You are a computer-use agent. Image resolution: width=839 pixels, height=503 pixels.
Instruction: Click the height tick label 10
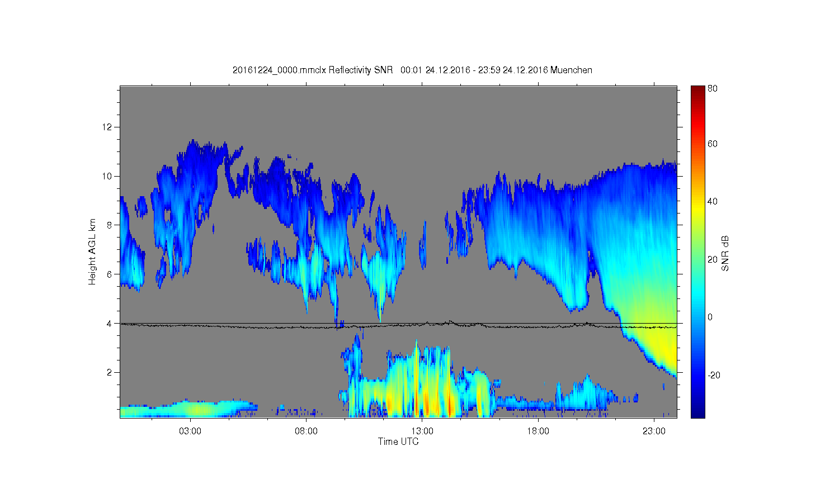coord(107,176)
